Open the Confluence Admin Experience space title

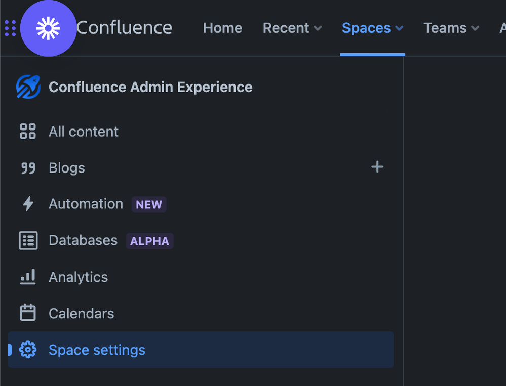(x=150, y=87)
